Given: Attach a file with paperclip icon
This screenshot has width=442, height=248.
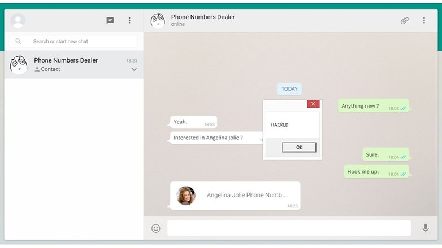Looking at the screenshot, I should (405, 20).
